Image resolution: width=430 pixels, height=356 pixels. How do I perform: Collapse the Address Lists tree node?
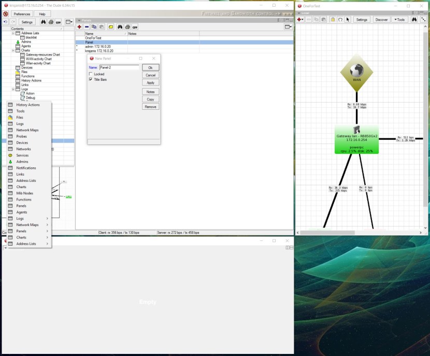click(13, 33)
